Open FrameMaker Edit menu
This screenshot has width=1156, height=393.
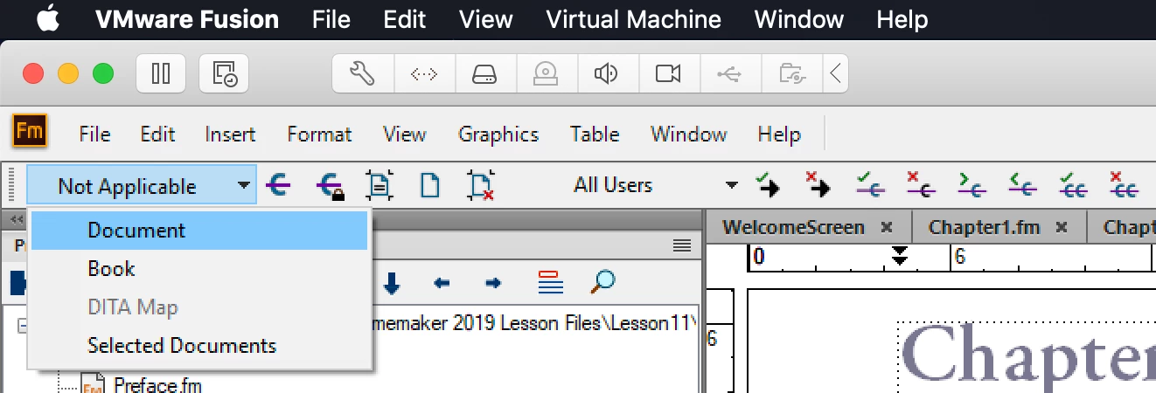click(157, 134)
